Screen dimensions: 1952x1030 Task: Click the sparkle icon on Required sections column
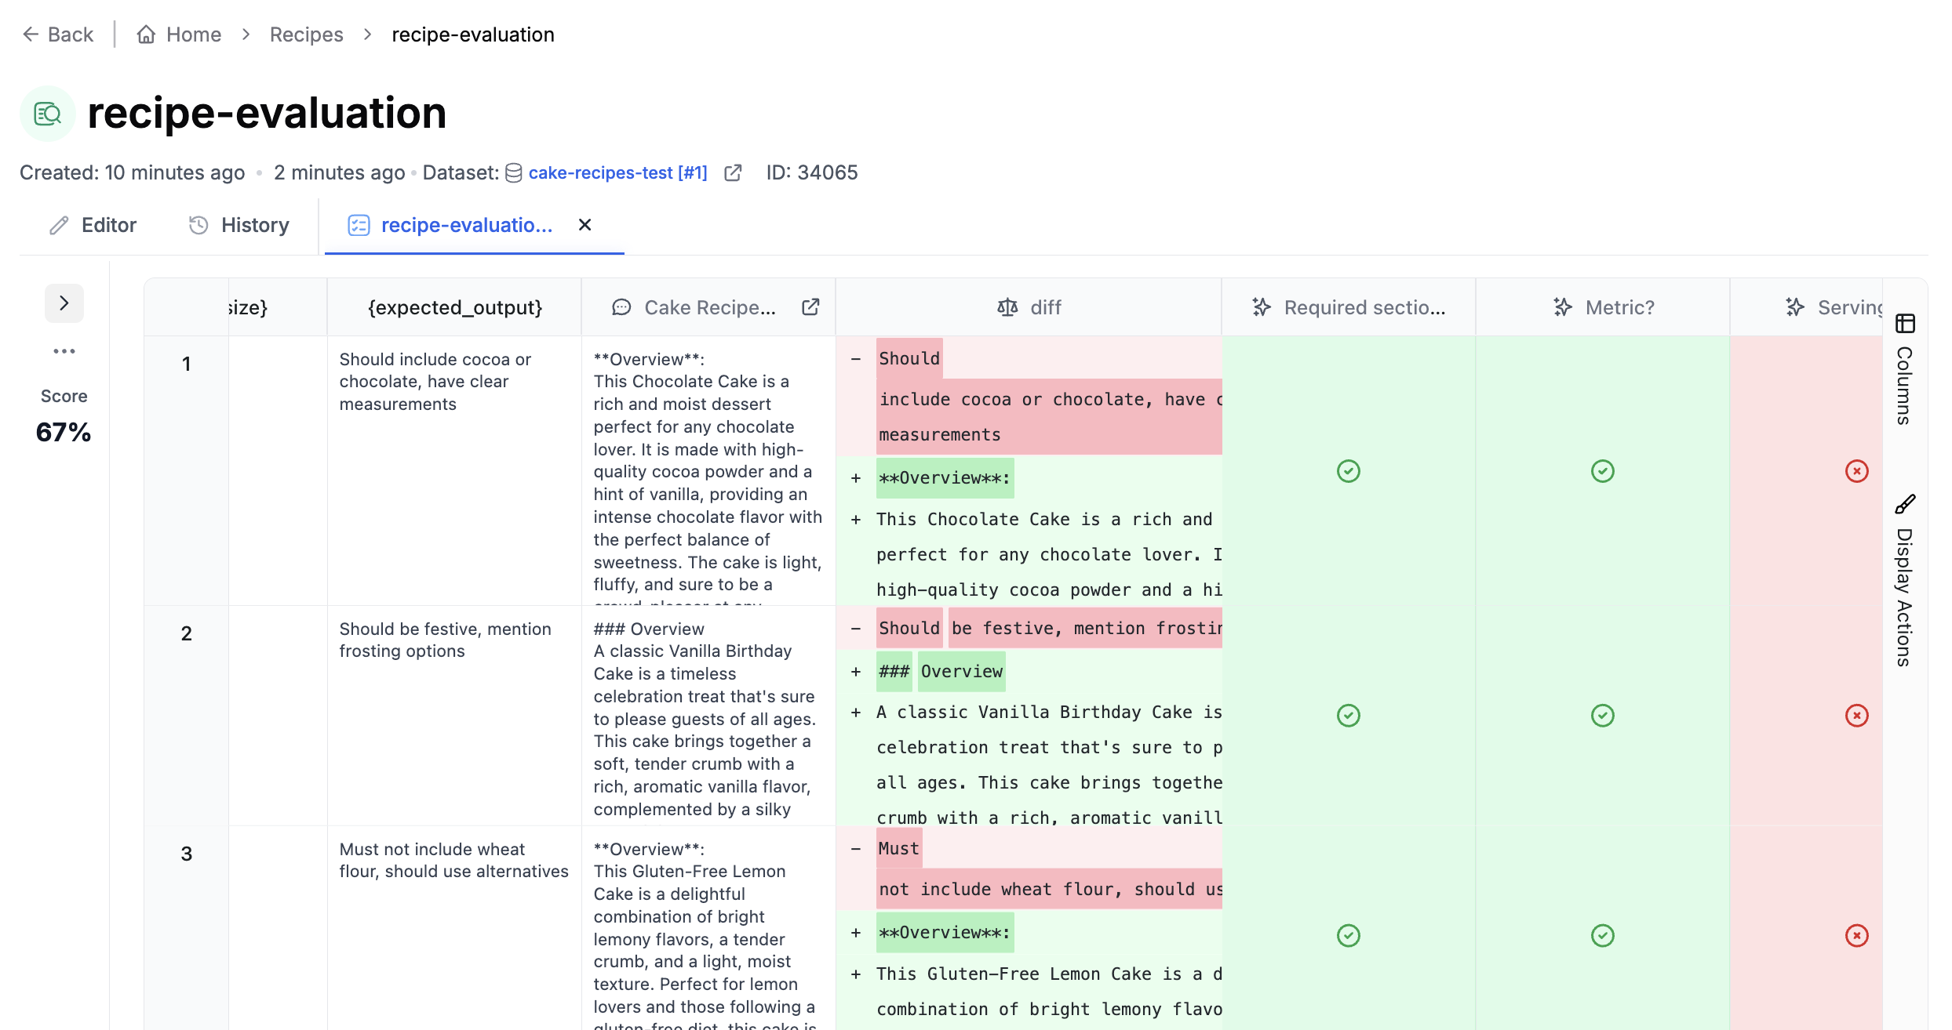coord(1262,307)
